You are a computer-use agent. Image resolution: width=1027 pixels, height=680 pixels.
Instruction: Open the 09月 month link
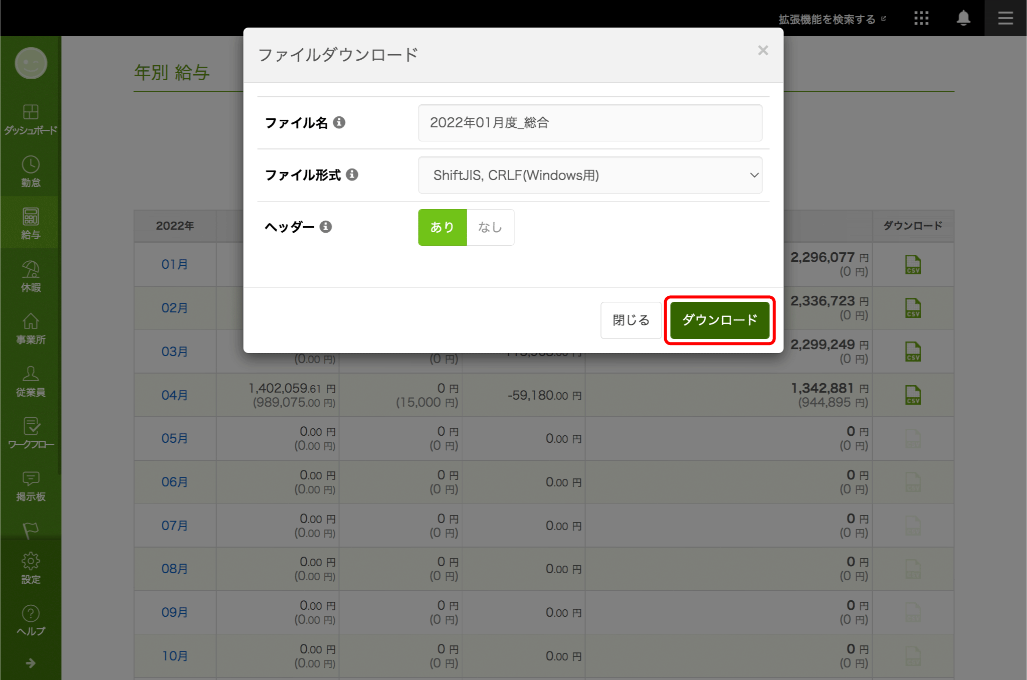point(174,612)
